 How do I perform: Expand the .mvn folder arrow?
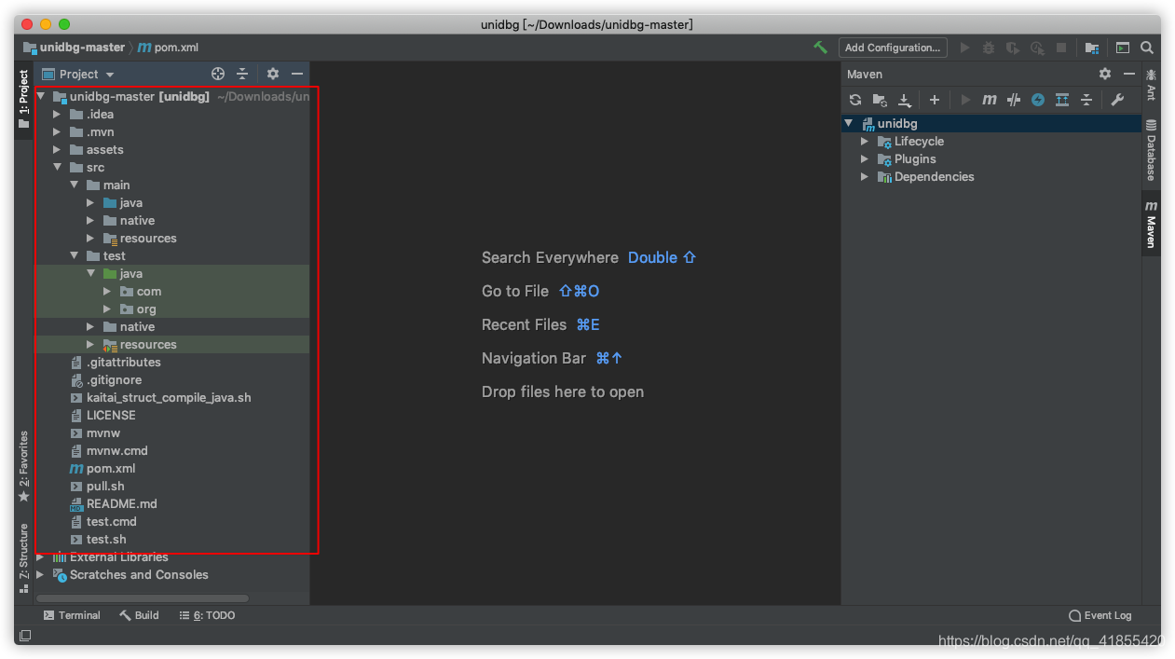(58, 131)
